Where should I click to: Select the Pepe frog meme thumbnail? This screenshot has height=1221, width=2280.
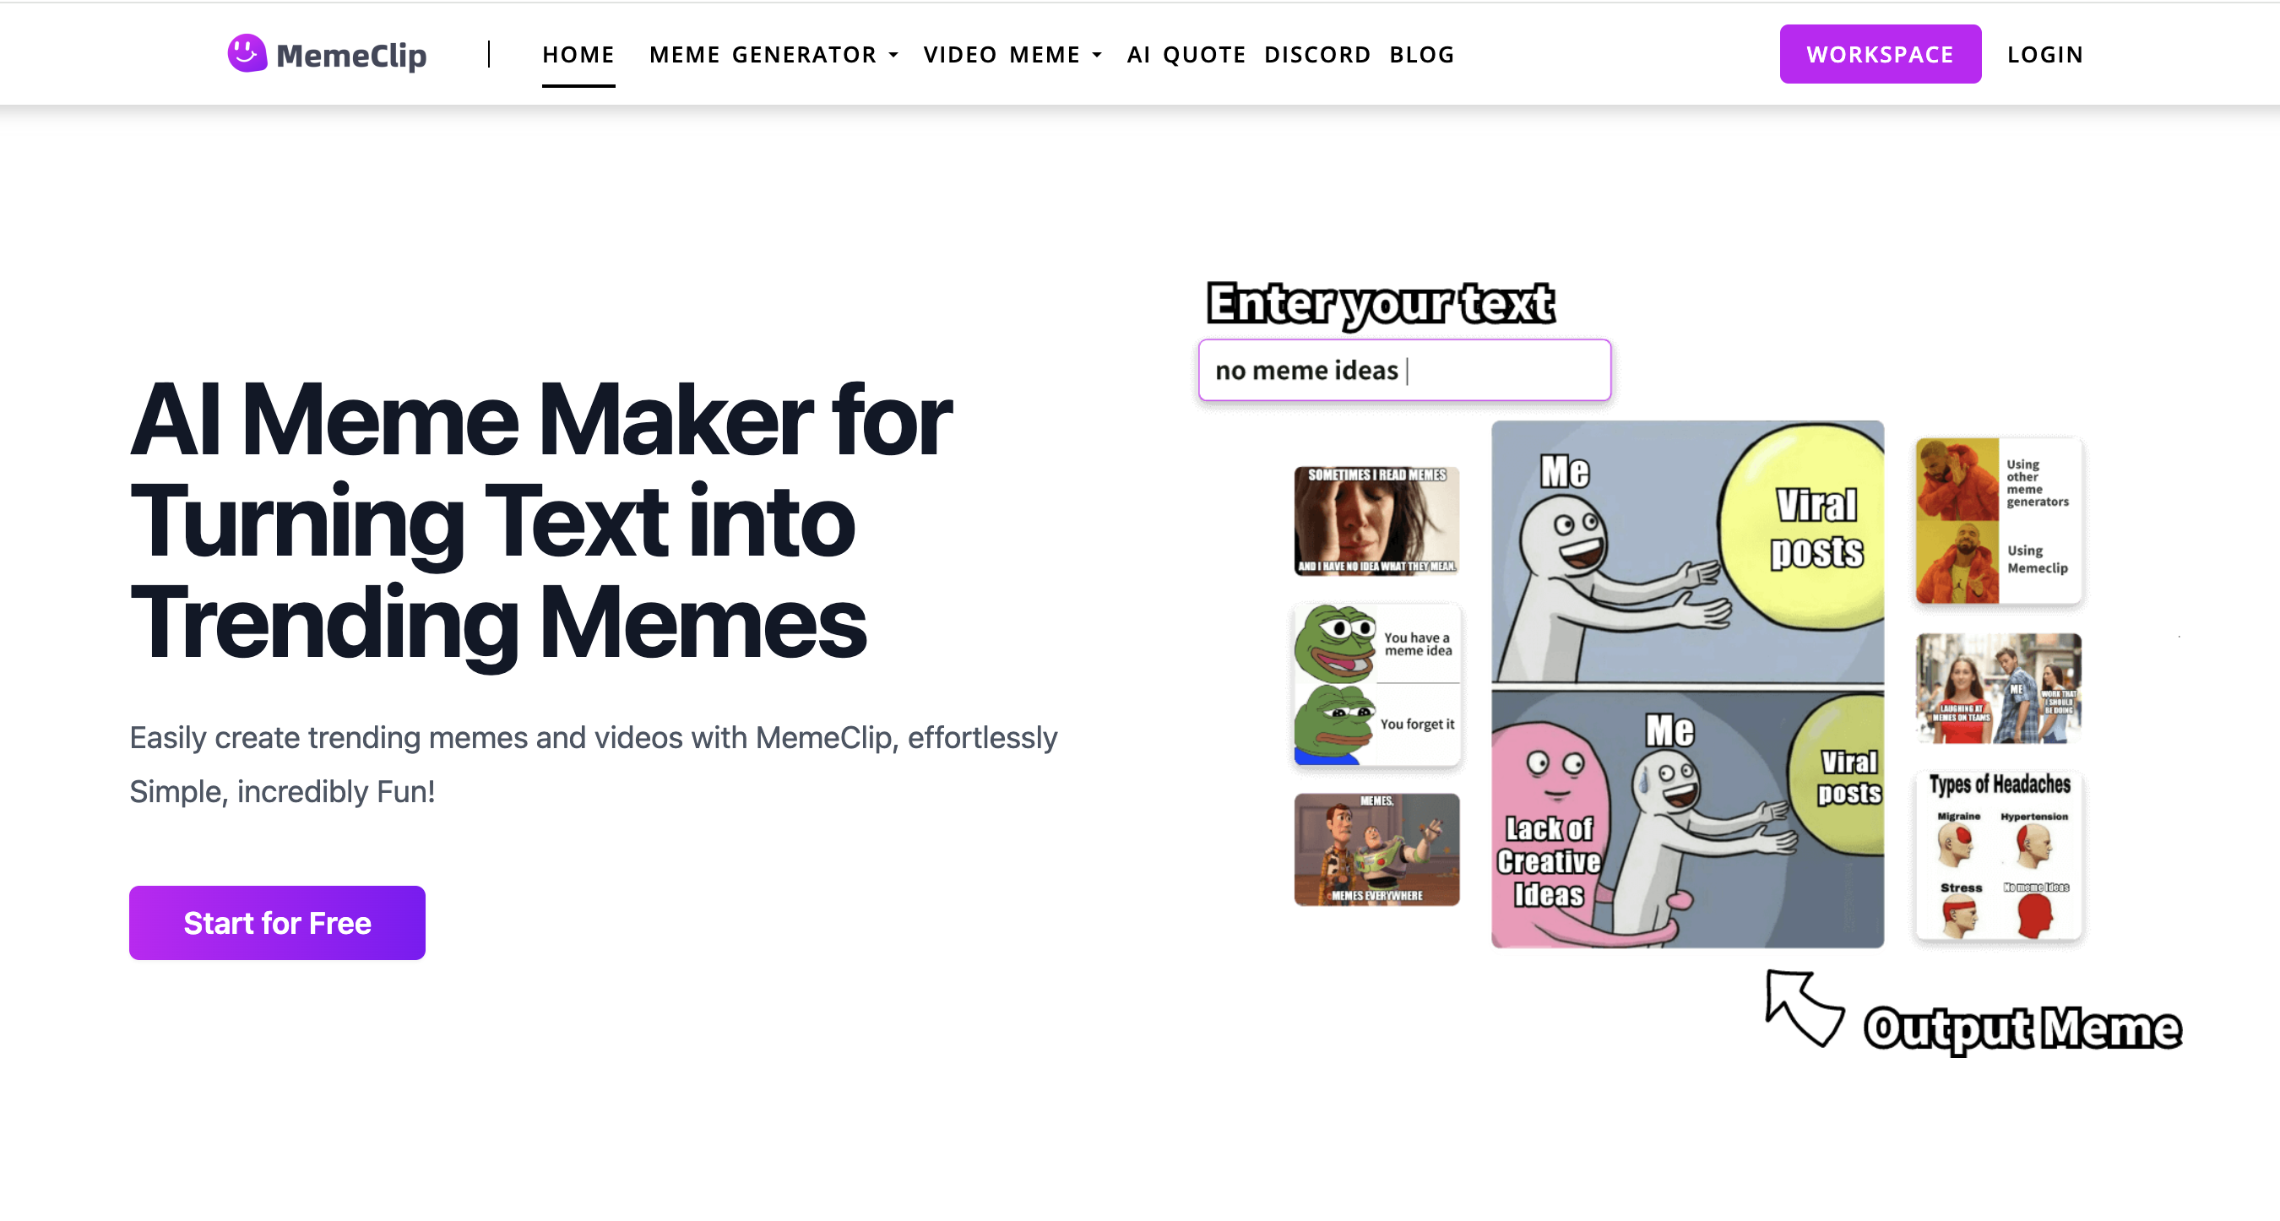1376,684
